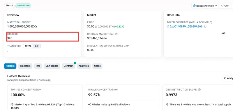Click globe icon next to izakaya.tech/en

coord(194,6)
